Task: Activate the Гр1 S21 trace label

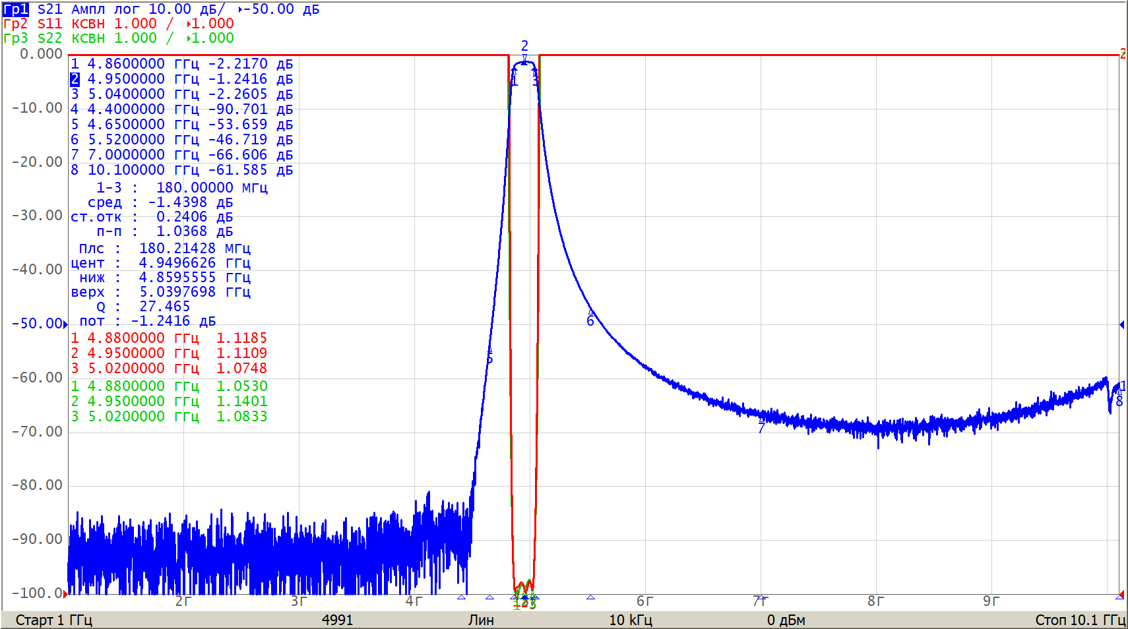Action: click(16, 9)
